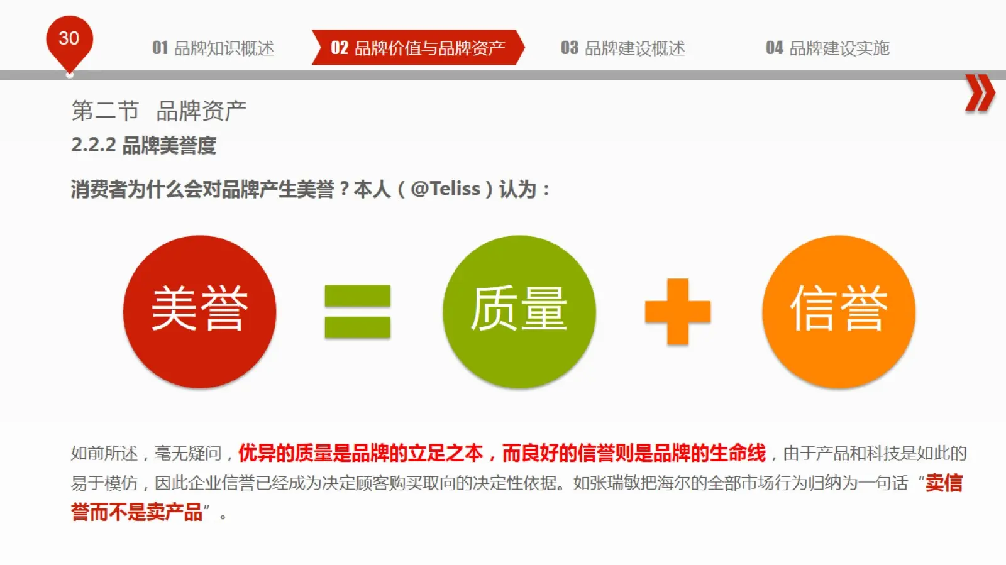Click the gray progress bar under the tabs
This screenshot has height=565, width=1006.
pyautogui.click(x=503, y=75)
